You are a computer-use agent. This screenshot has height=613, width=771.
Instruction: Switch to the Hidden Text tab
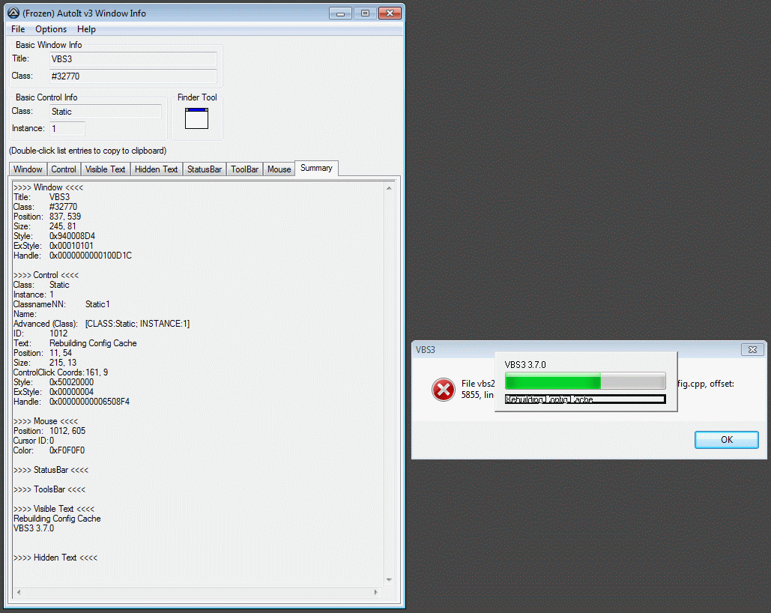tap(157, 169)
